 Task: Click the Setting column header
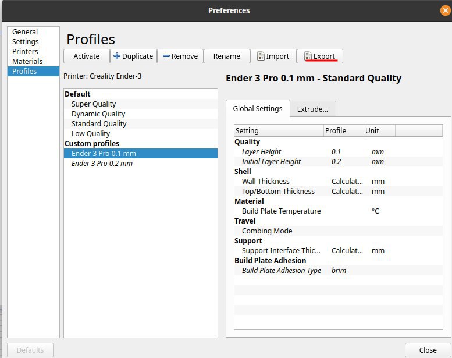tap(279, 130)
